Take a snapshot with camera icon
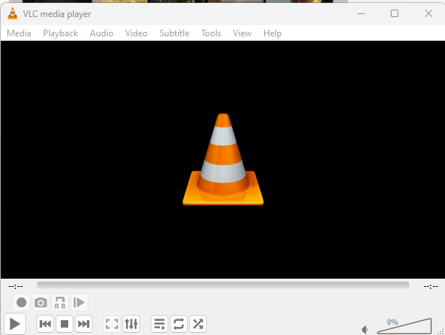 pos(41,302)
